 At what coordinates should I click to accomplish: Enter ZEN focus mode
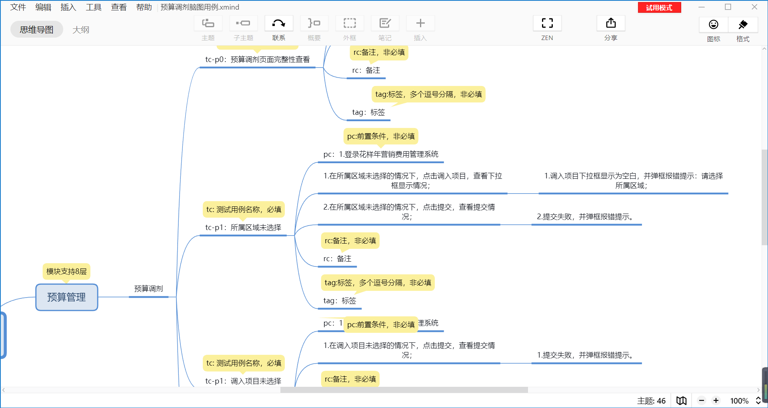click(547, 28)
